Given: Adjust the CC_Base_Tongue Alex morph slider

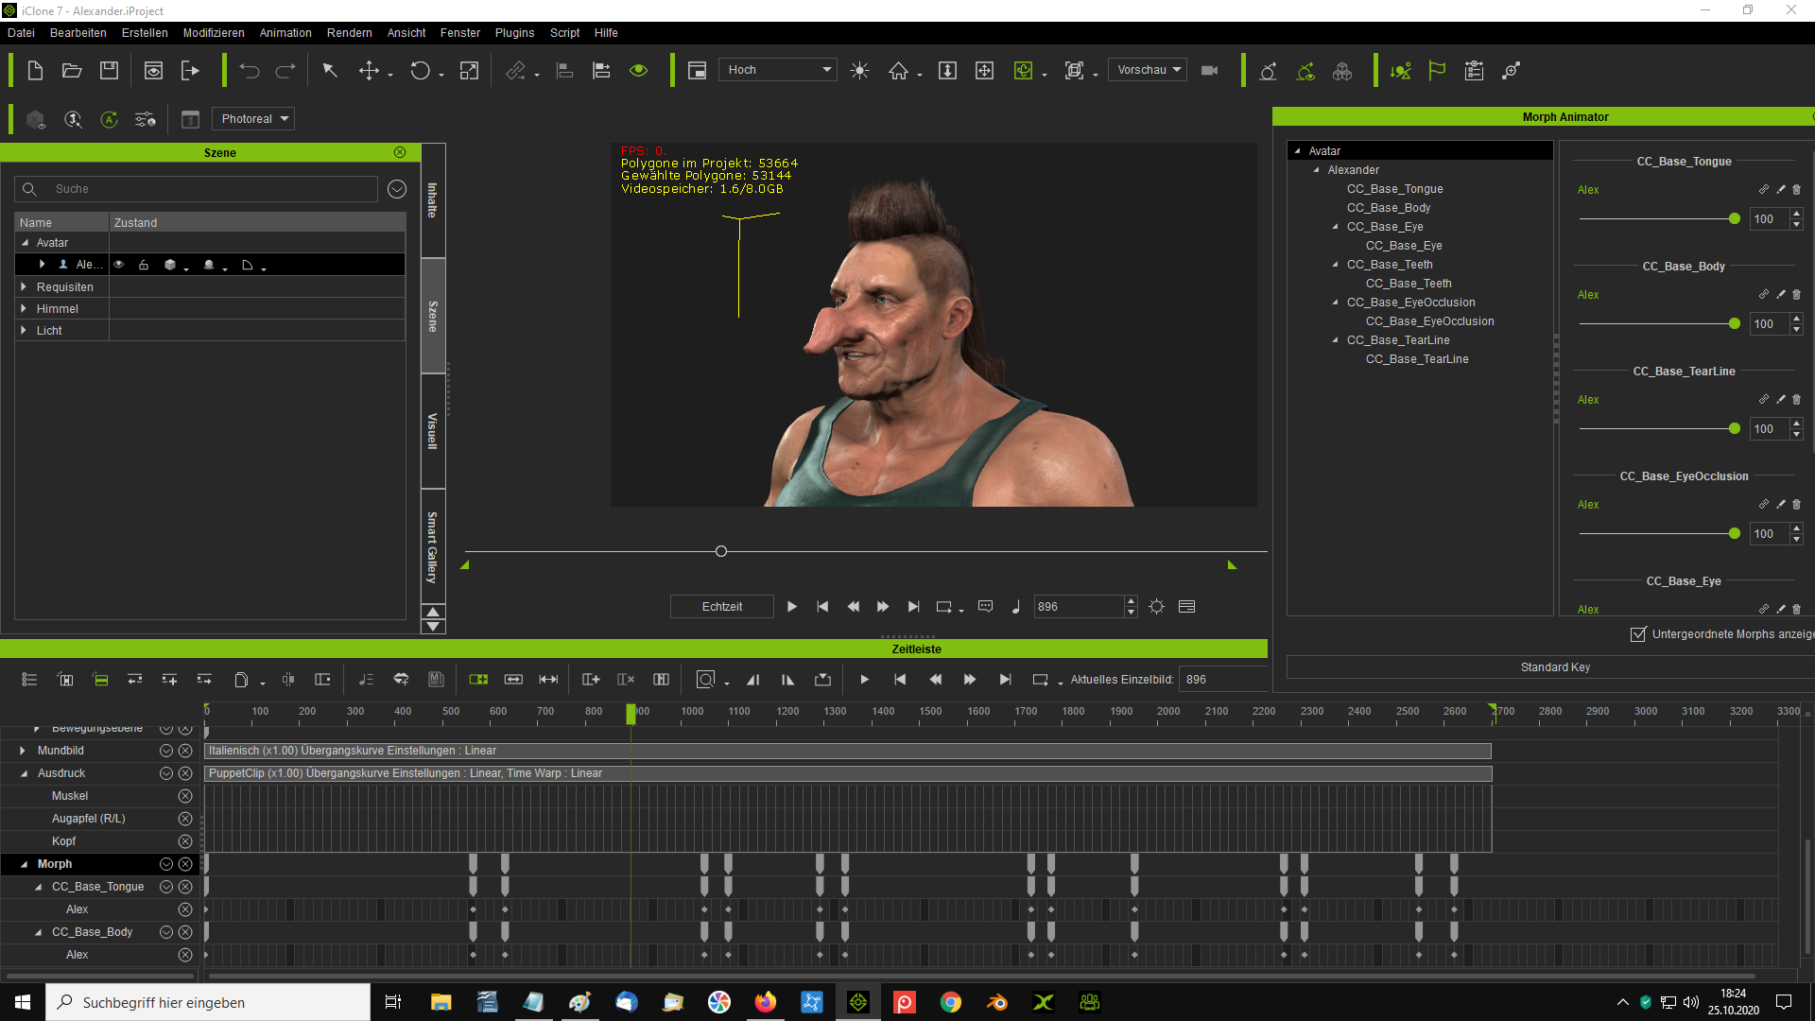Looking at the screenshot, I should click(x=1734, y=219).
